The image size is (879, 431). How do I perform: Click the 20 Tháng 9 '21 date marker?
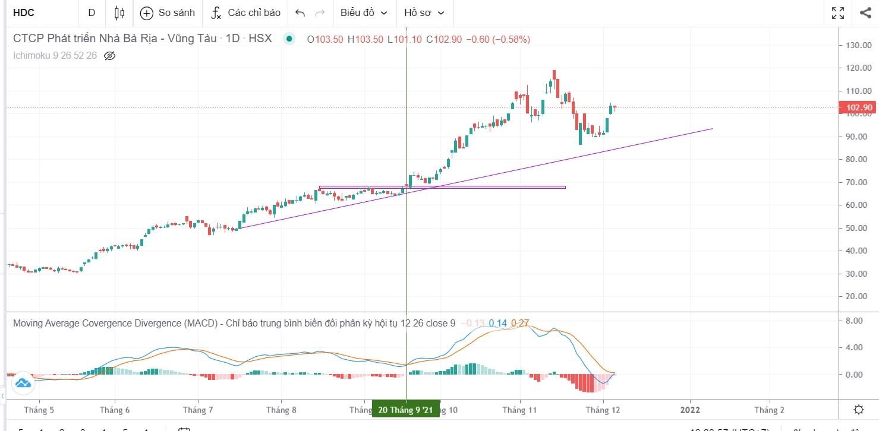(406, 410)
